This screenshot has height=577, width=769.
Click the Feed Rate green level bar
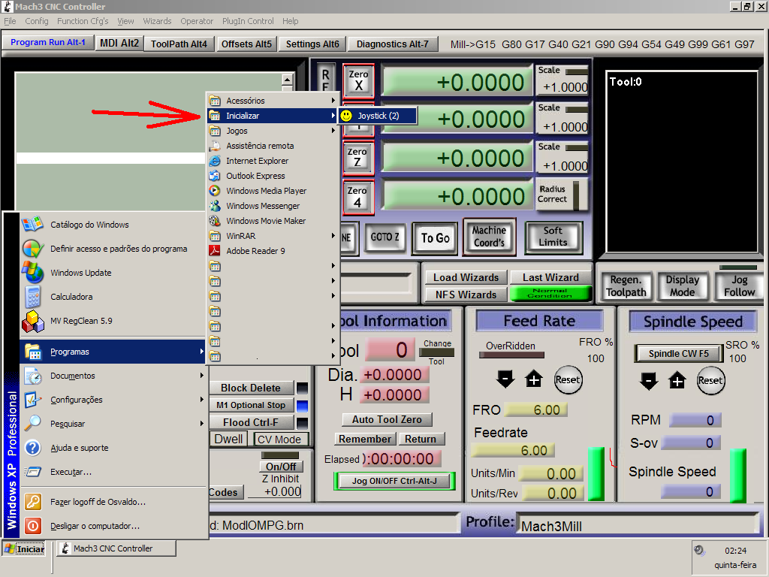[x=596, y=473]
